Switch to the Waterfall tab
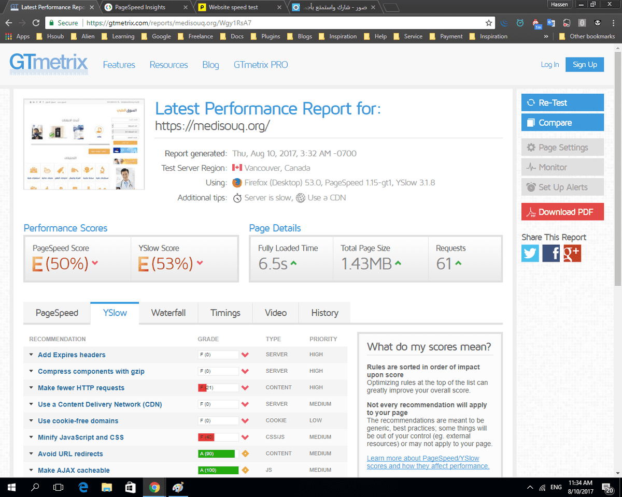The width and height of the screenshot is (622, 497). (168, 313)
